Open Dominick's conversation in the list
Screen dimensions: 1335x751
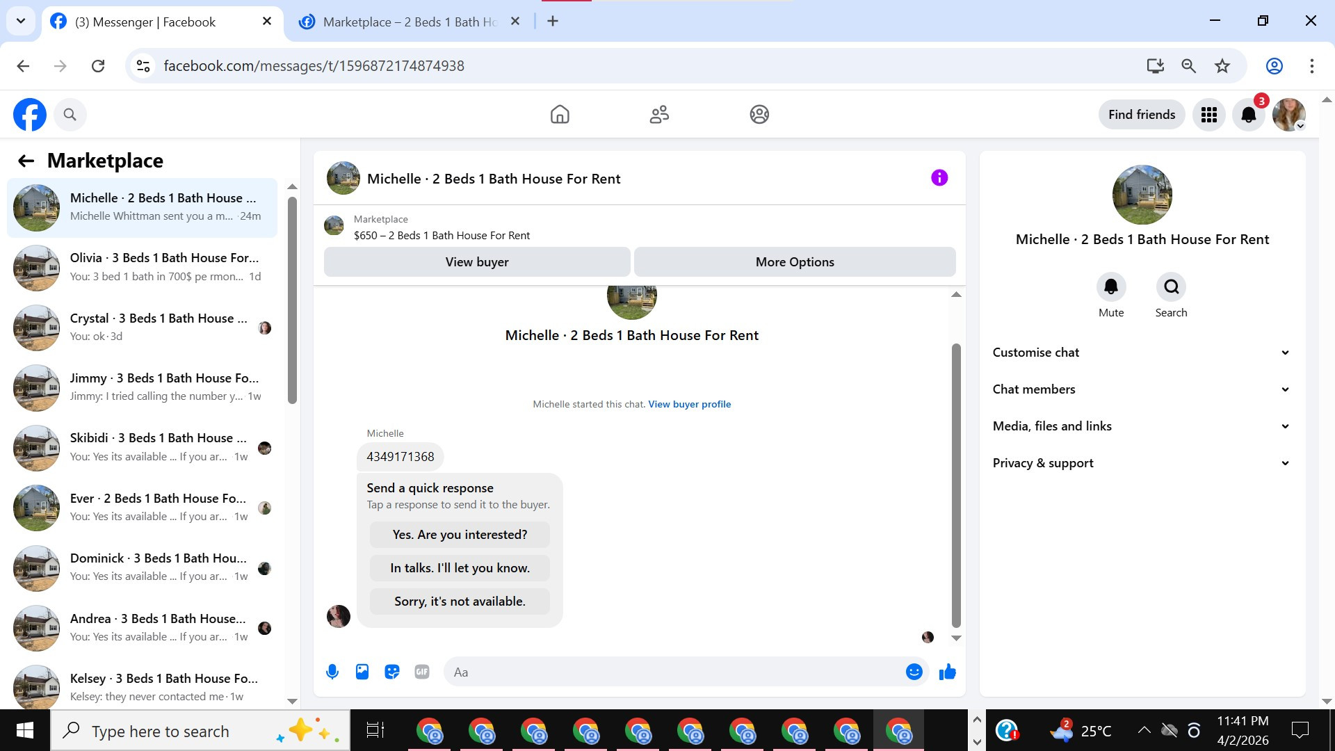pyautogui.click(x=142, y=568)
